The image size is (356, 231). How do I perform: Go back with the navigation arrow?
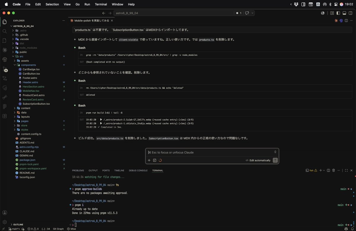click(104, 13)
